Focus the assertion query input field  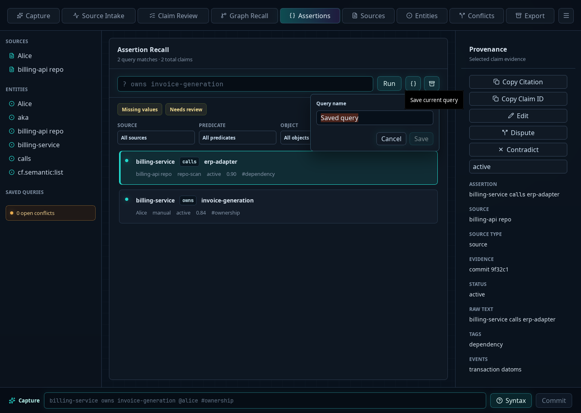click(x=245, y=84)
